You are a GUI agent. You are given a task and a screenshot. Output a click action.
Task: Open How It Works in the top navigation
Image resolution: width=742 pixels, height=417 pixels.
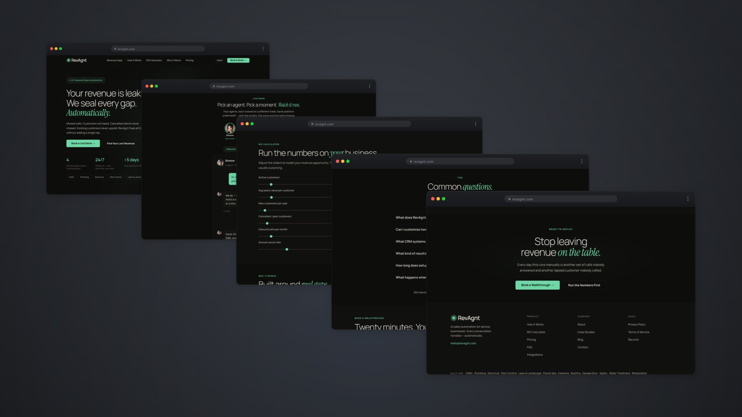coord(134,60)
